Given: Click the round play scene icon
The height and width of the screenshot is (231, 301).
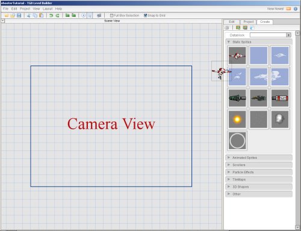Looking at the screenshot, I should click(84, 16).
